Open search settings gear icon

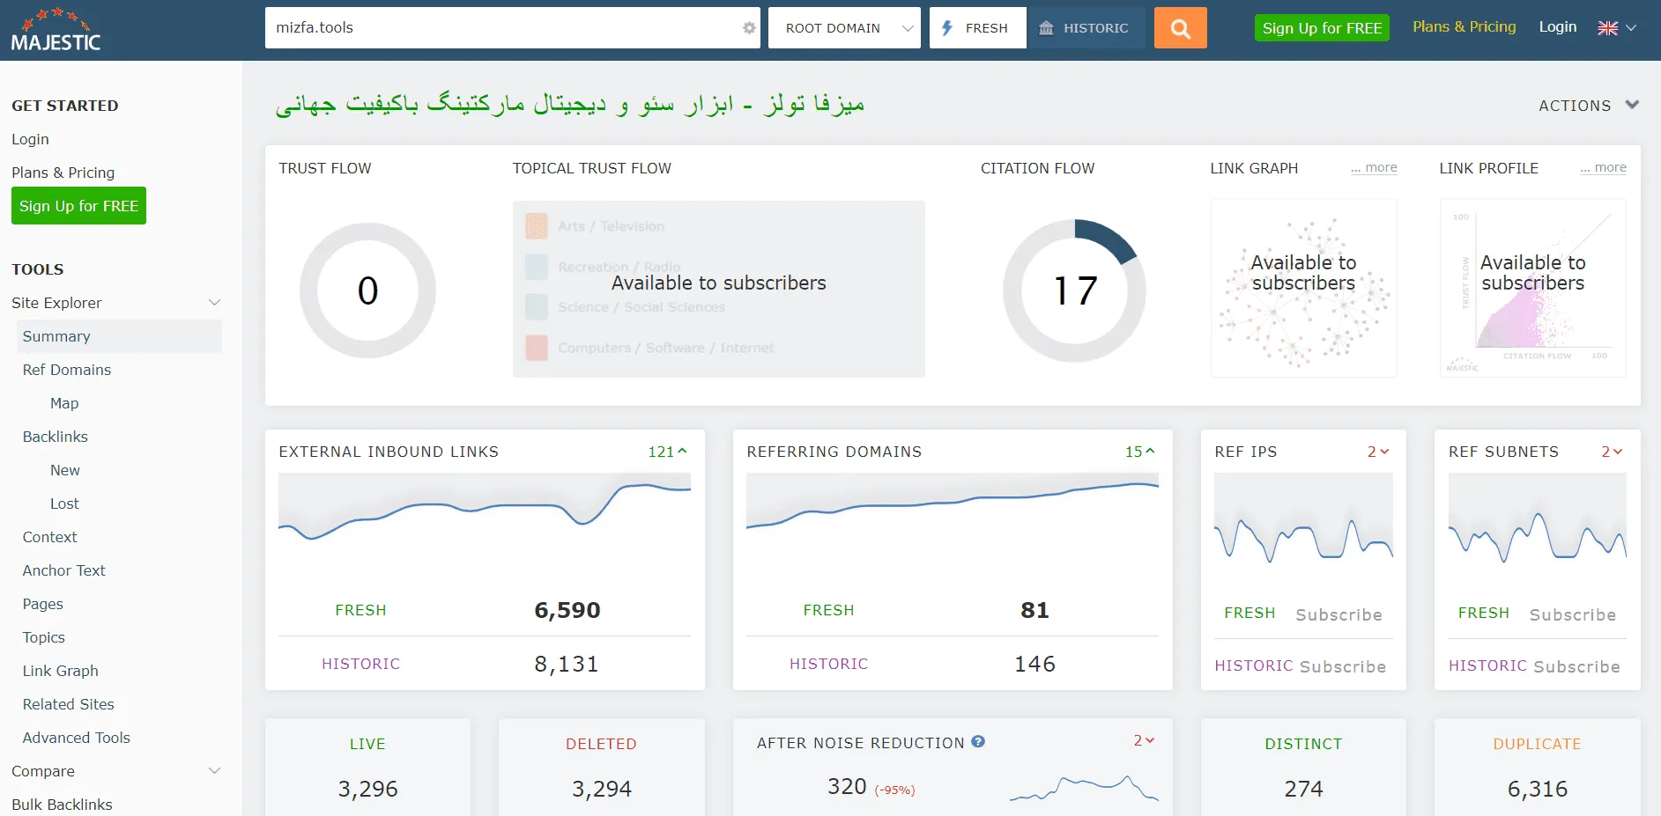[749, 28]
